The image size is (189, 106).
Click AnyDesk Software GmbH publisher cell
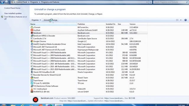pyautogui.click(x=87, y=30)
